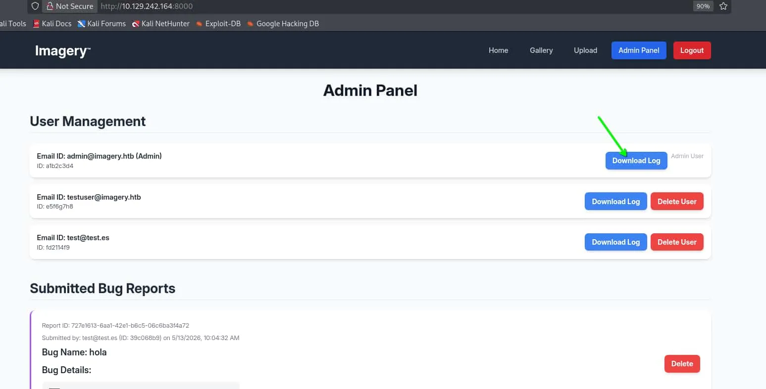Download log for test@test.es

pyautogui.click(x=616, y=242)
